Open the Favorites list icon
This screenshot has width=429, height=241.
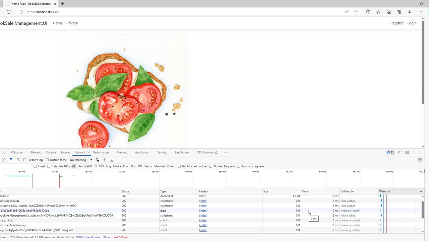pyautogui.click(x=378, y=12)
